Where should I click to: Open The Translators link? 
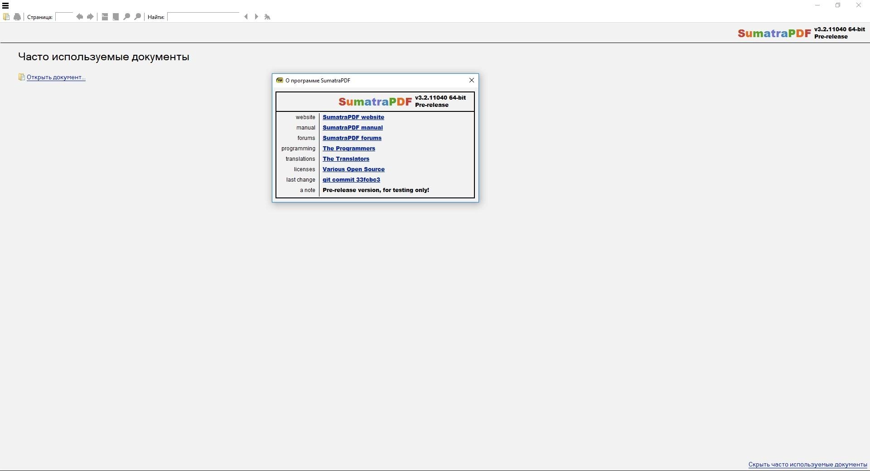click(346, 159)
